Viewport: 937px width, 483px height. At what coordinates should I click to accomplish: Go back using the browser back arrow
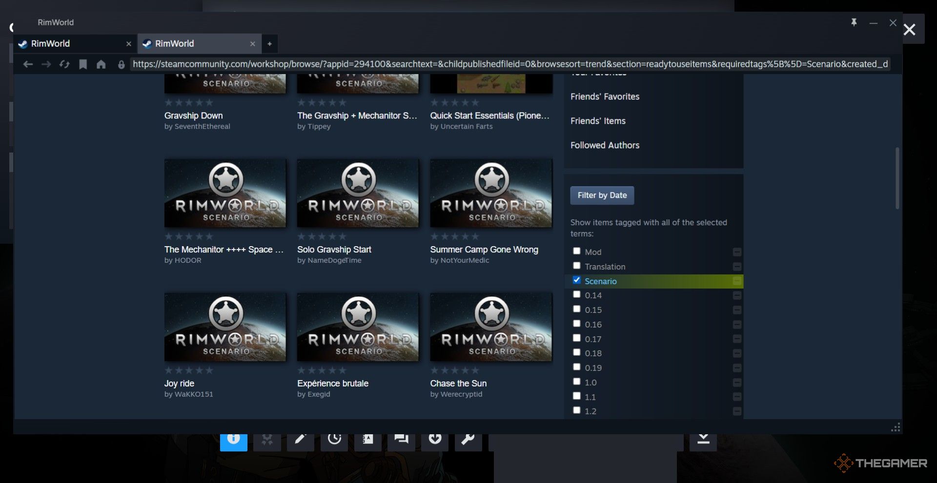pos(28,64)
